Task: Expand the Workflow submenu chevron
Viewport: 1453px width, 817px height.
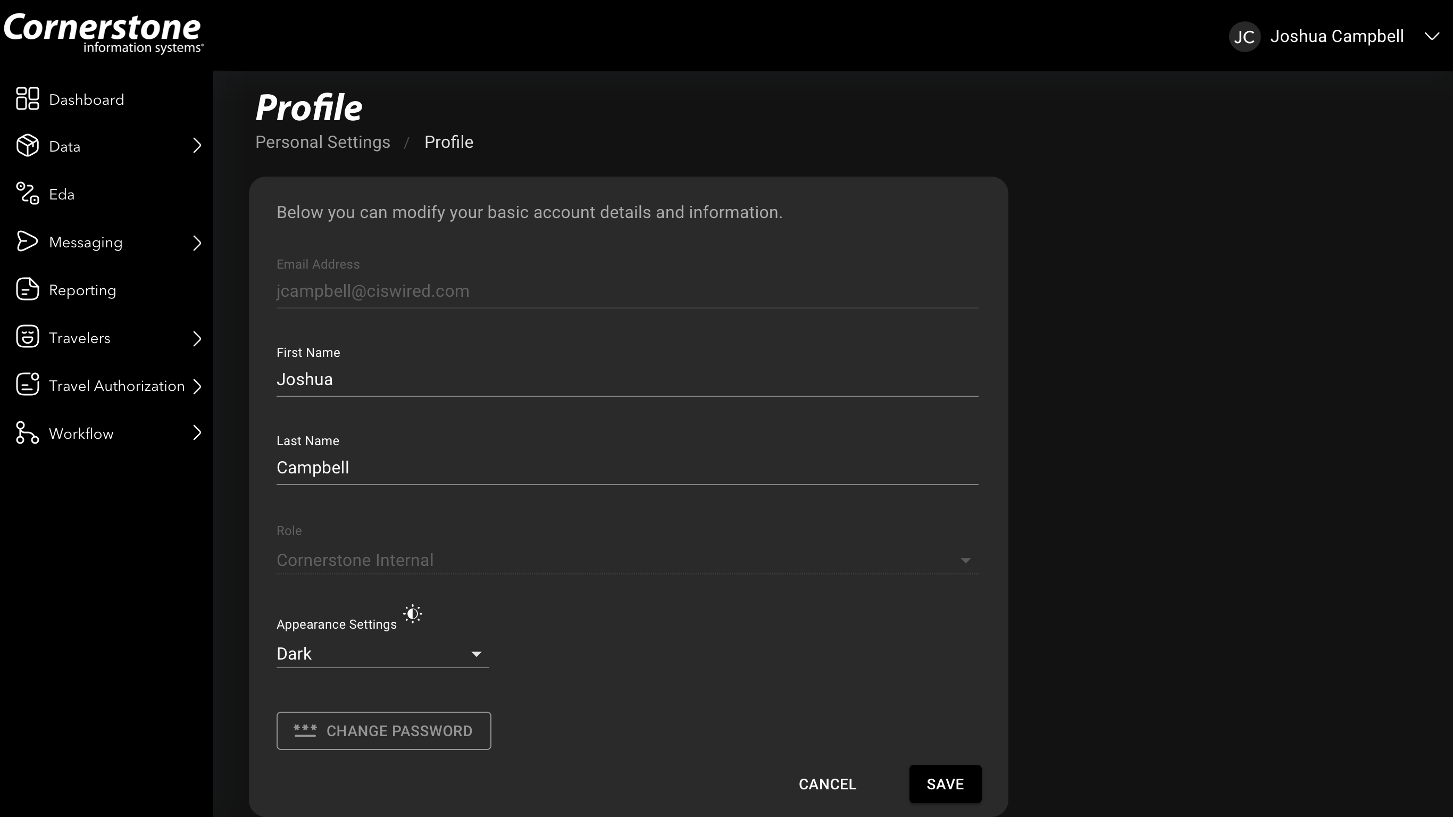Action: pos(197,433)
